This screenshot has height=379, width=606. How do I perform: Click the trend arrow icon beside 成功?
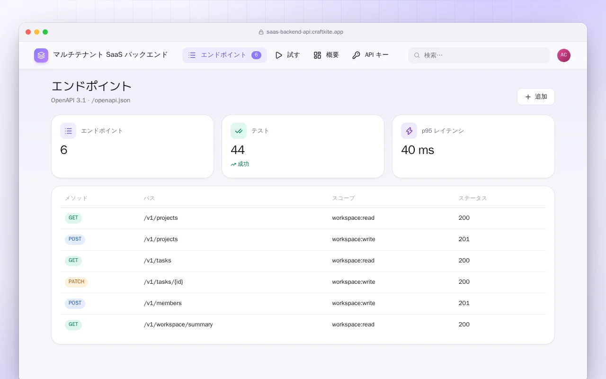[233, 164]
